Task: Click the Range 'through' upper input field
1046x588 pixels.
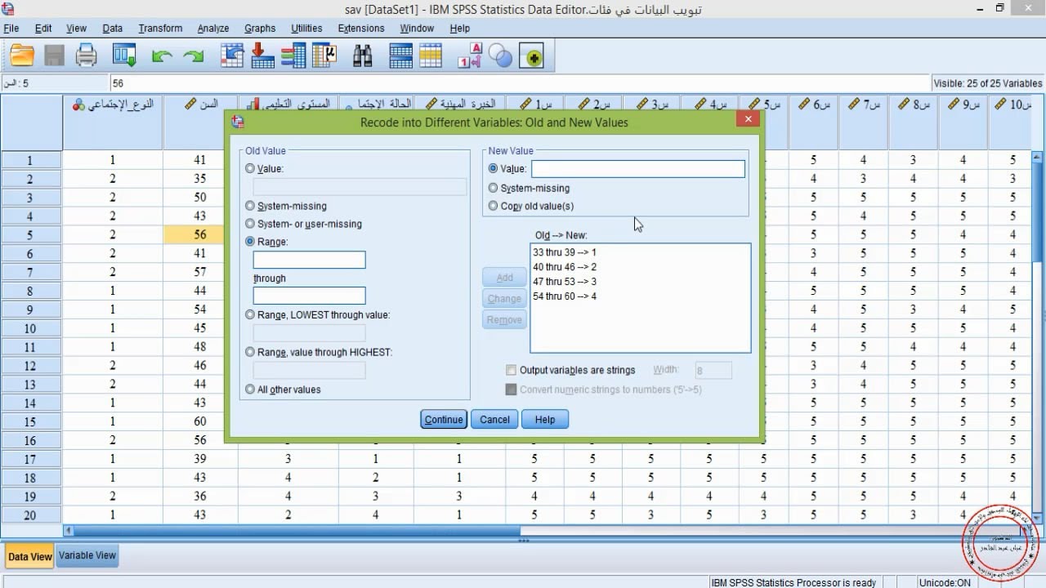Action: (x=309, y=296)
